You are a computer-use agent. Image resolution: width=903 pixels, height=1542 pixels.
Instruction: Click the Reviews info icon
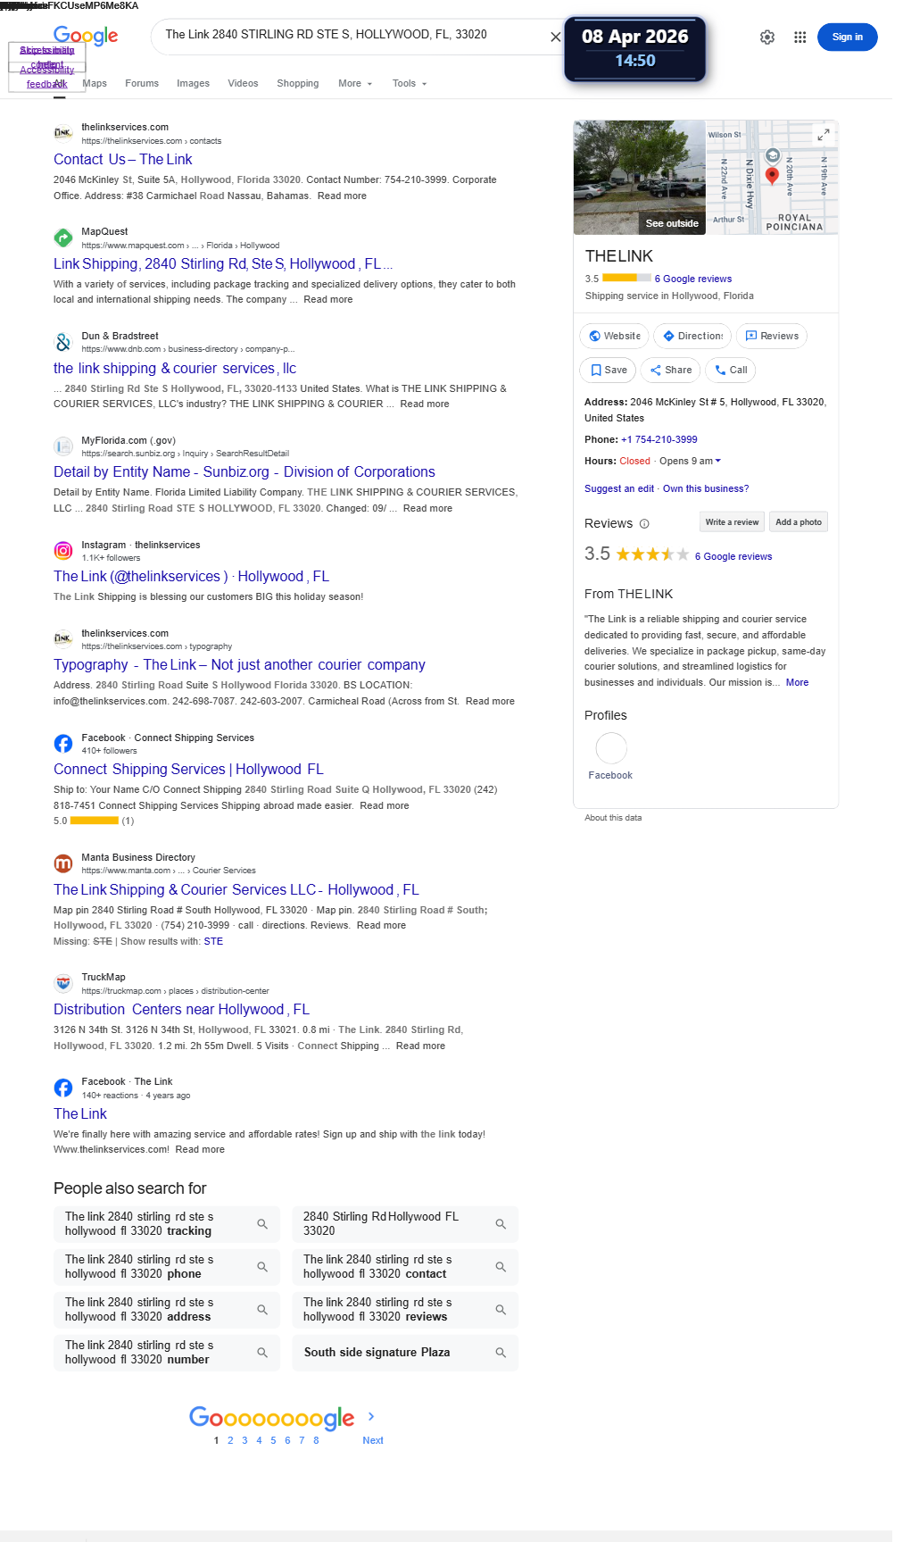pos(644,524)
